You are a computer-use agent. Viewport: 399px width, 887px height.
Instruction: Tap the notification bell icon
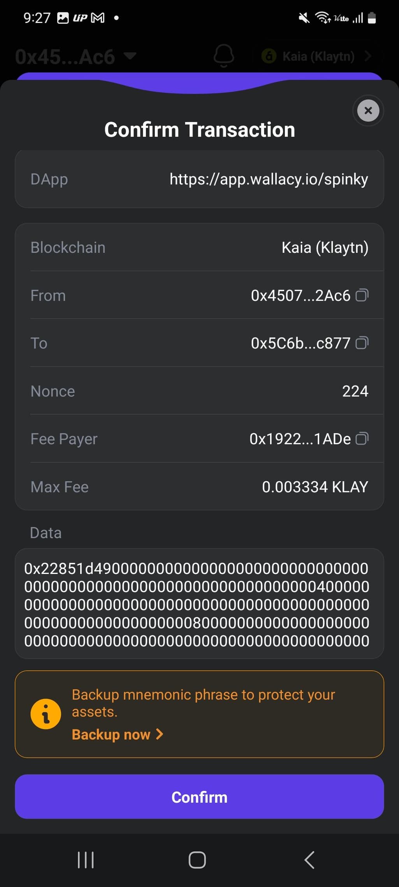point(224,56)
